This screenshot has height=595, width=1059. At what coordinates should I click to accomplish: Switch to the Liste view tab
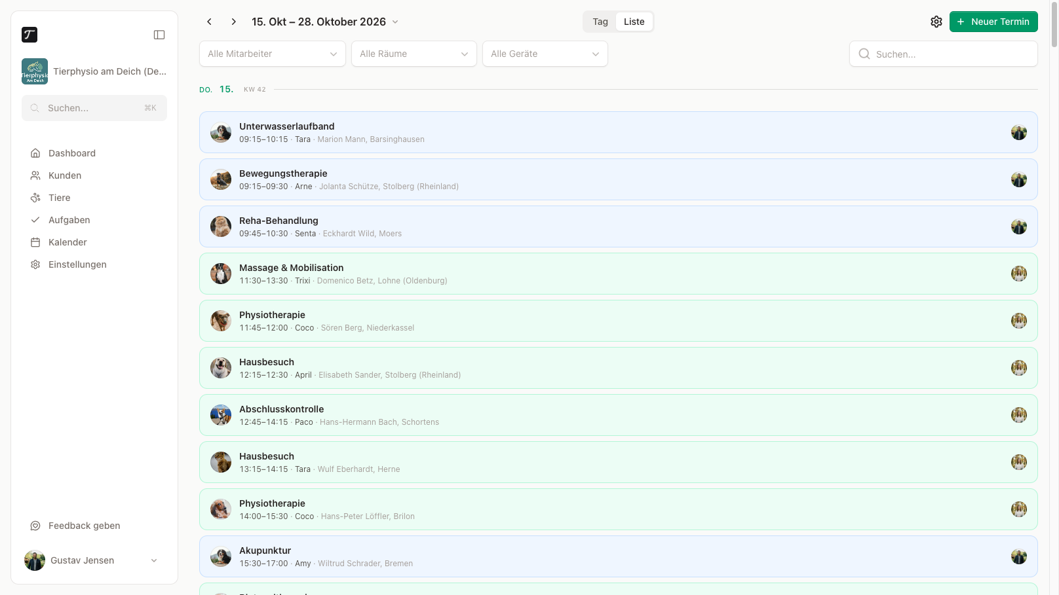click(x=634, y=22)
